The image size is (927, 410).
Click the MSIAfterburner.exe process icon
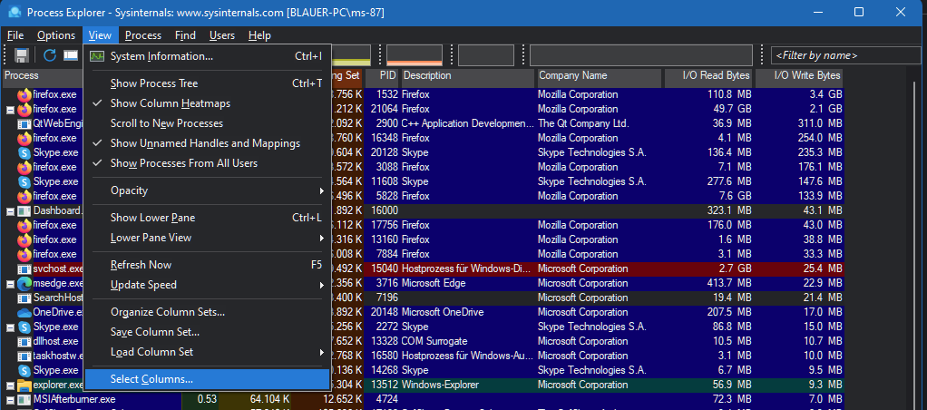tap(24, 399)
